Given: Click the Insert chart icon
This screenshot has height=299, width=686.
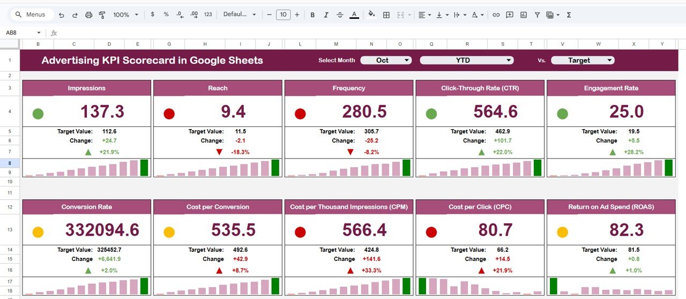Looking at the screenshot, I should click(524, 15).
